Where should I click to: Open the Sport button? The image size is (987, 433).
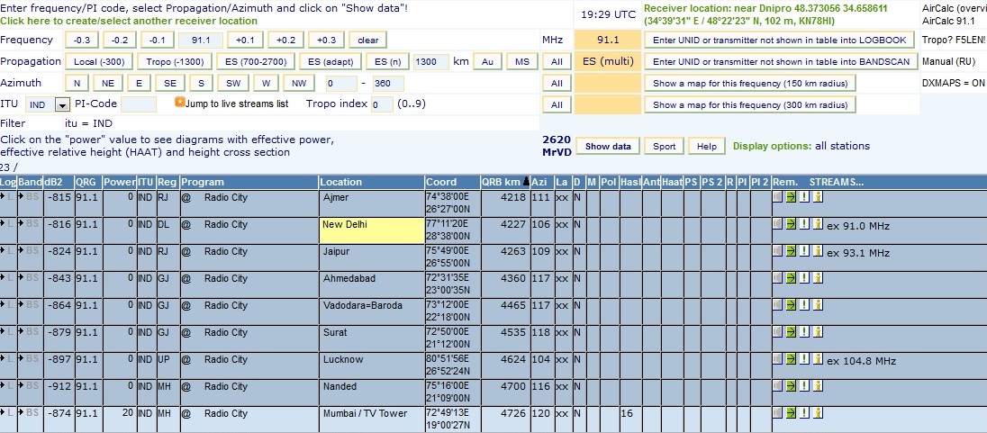[x=664, y=146]
